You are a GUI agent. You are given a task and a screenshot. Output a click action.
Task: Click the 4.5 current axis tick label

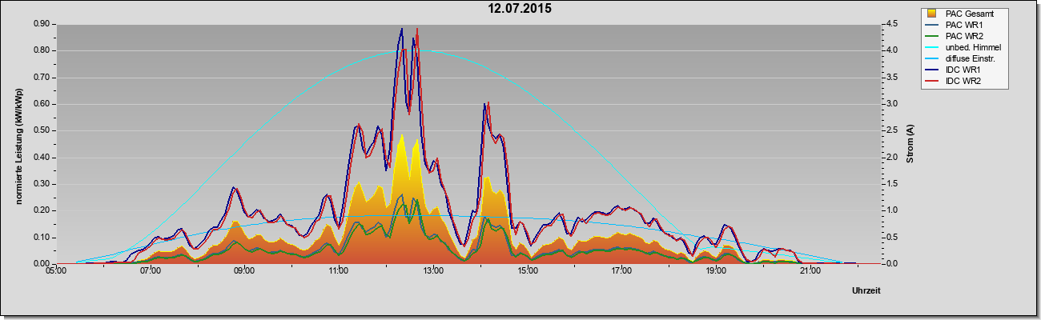point(893,24)
